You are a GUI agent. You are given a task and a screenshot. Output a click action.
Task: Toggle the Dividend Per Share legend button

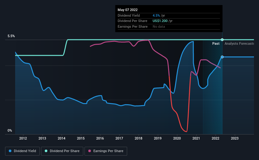(x=62, y=151)
